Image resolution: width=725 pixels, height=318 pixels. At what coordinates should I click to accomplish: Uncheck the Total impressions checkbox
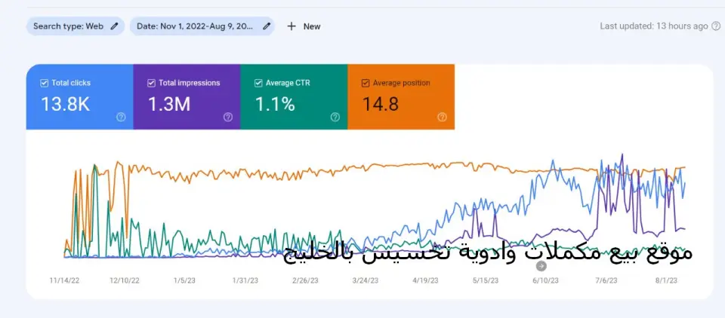(x=151, y=83)
